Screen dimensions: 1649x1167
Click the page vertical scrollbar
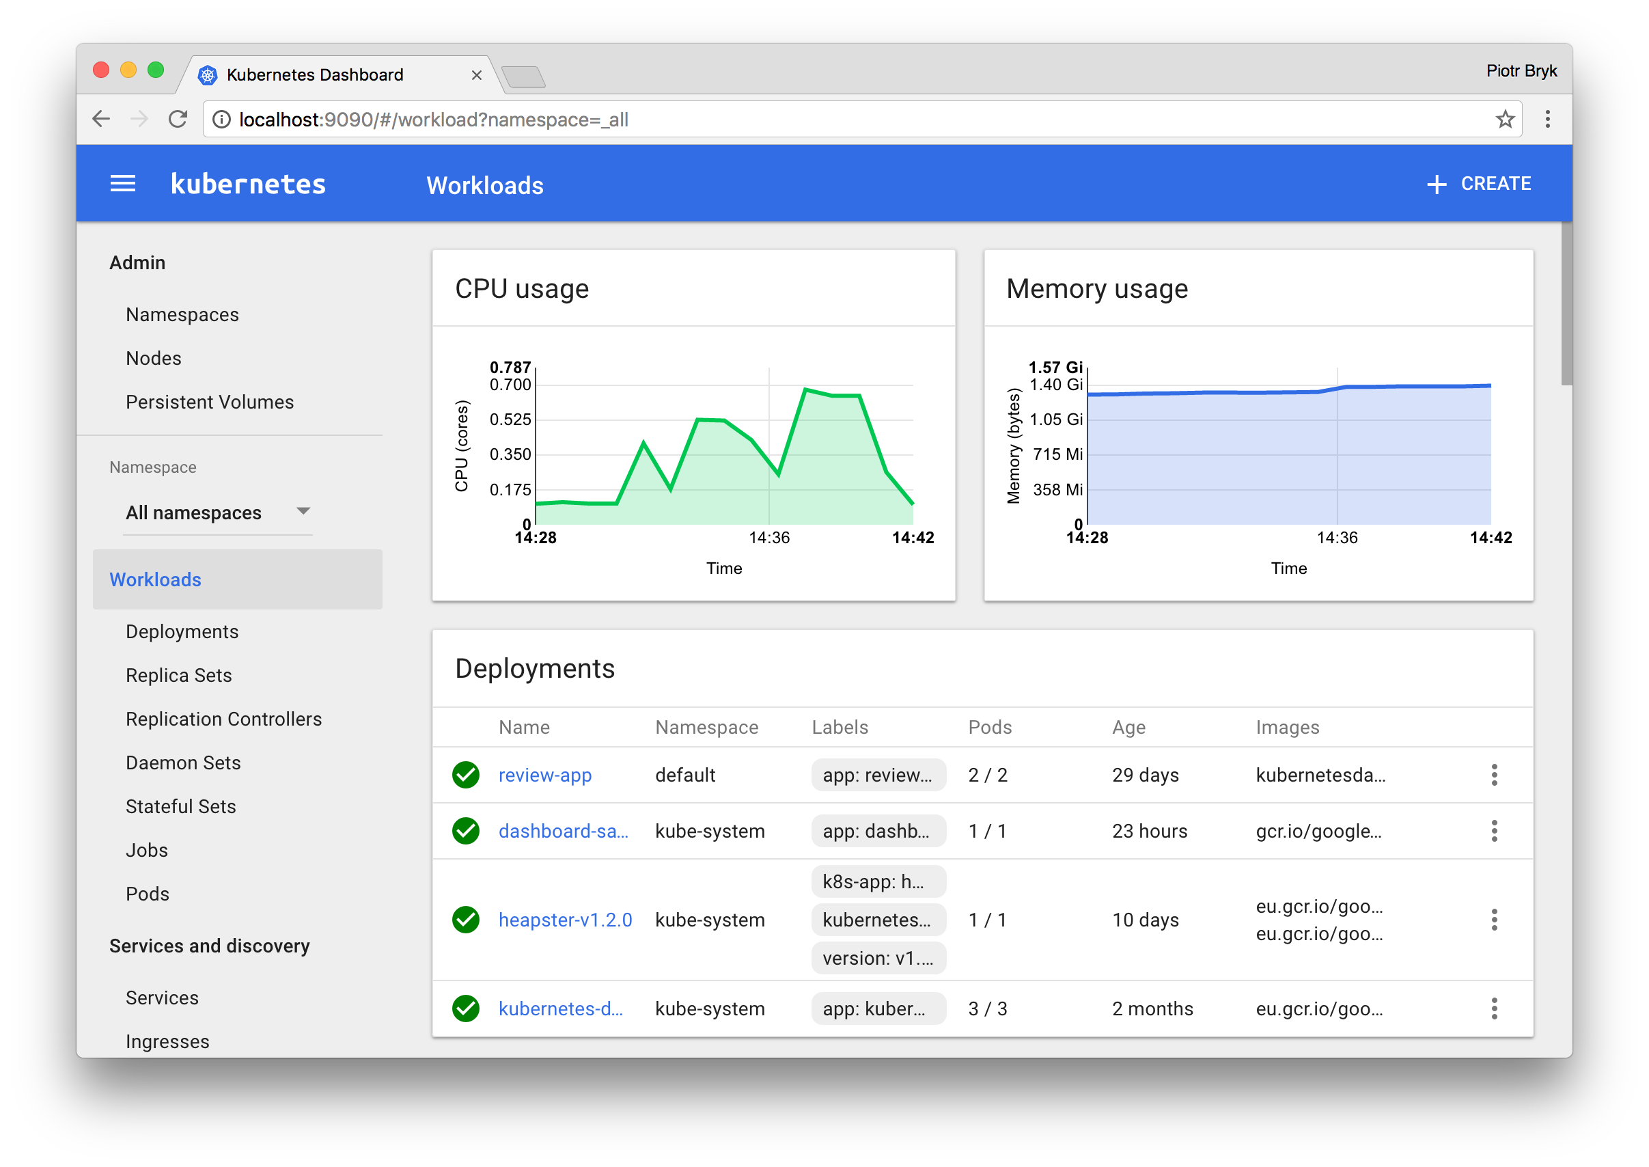tap(1566, 303)
